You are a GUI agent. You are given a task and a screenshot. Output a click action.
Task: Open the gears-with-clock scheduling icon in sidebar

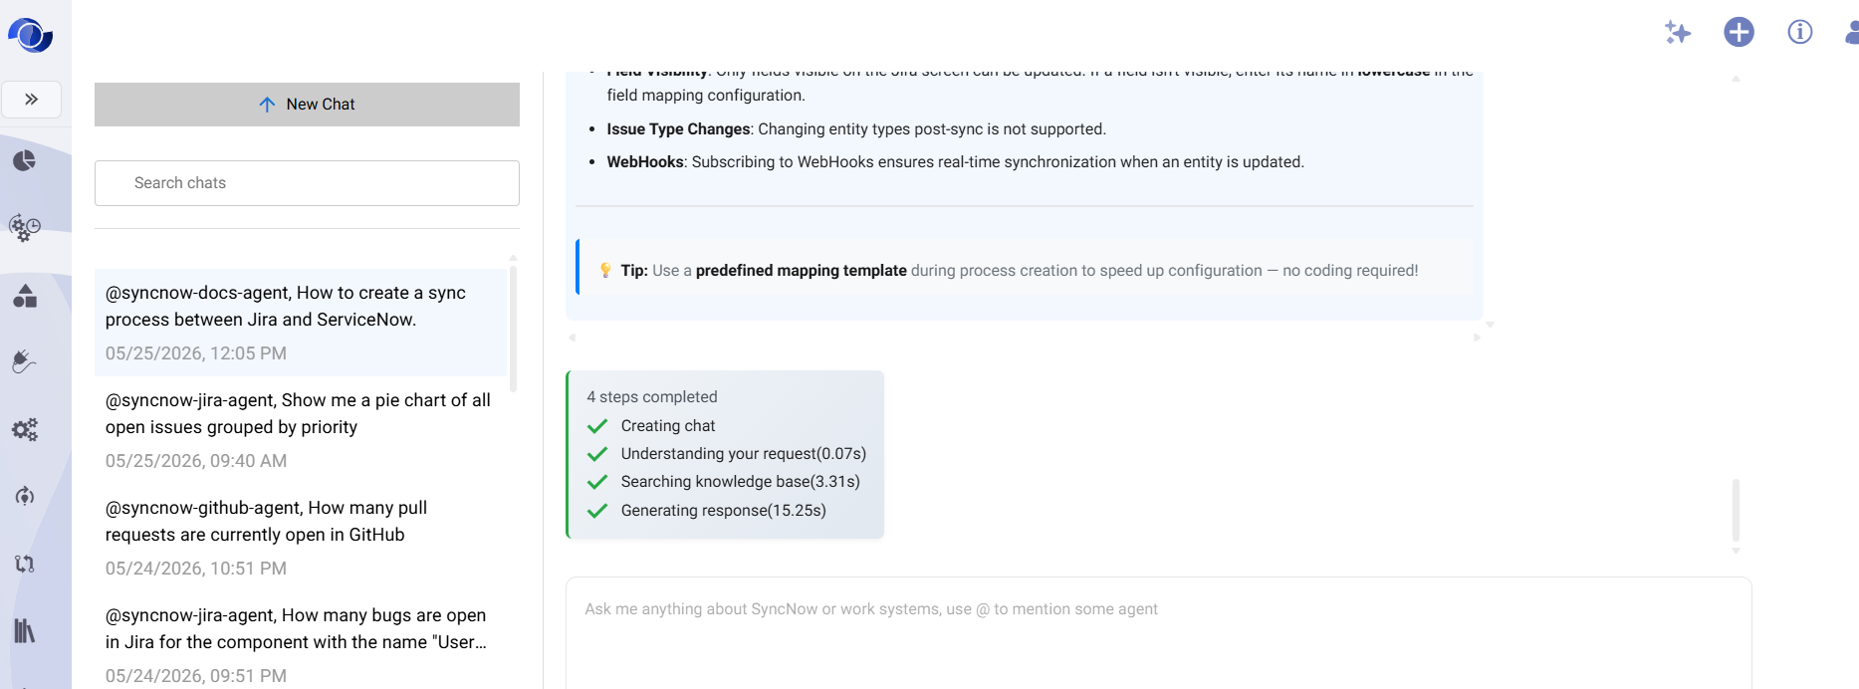pos(25,228)
